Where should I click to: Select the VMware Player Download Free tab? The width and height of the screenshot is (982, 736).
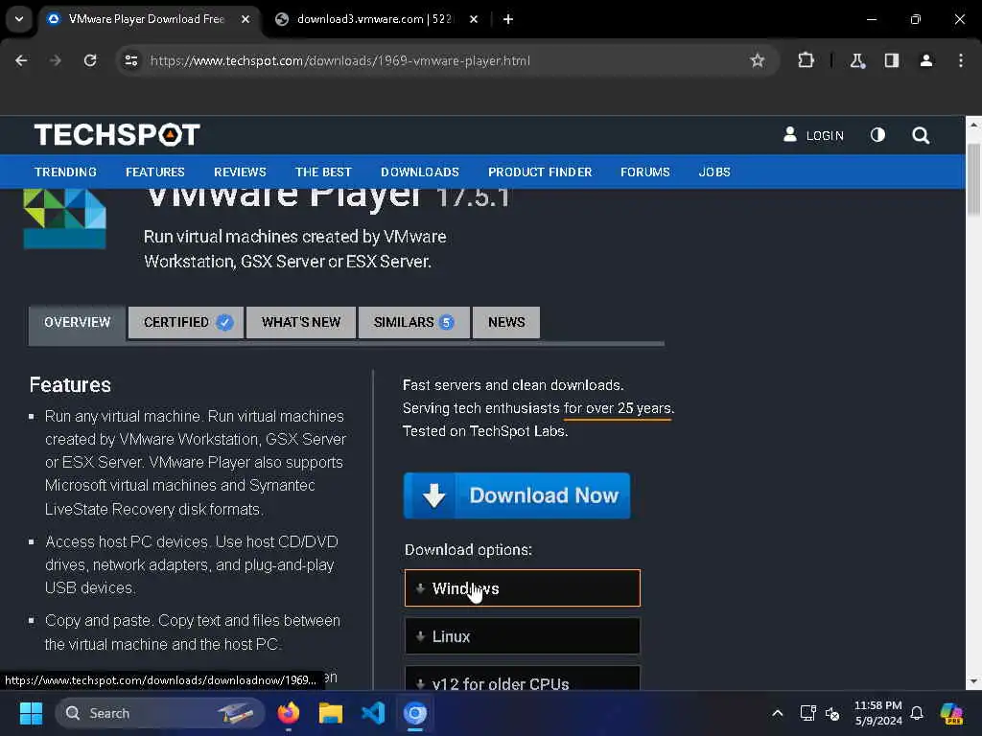(146, 19)
